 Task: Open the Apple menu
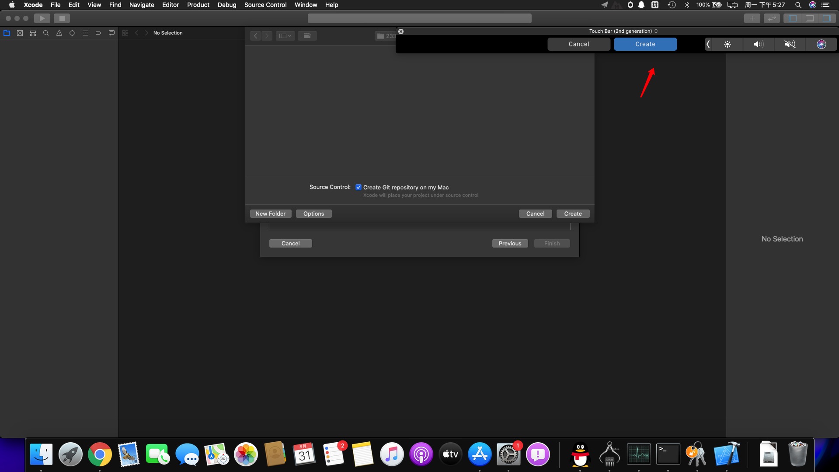[12, 5]
